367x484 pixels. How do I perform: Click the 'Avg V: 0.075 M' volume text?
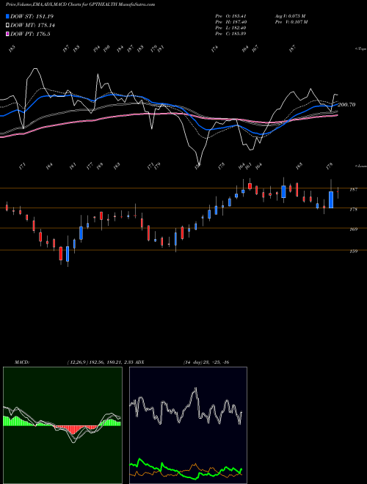[290, 15]
